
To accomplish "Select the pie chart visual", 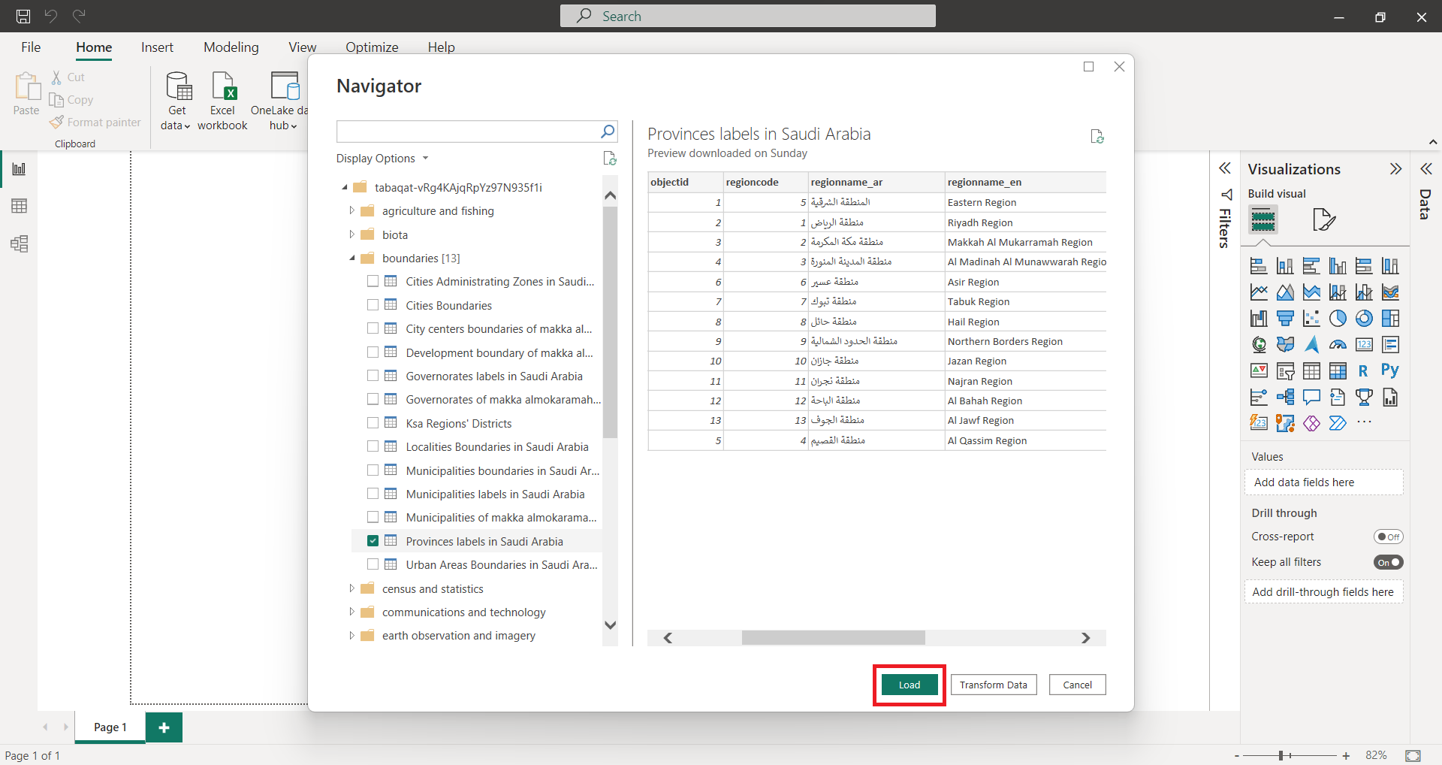I will pos(1338,319).
